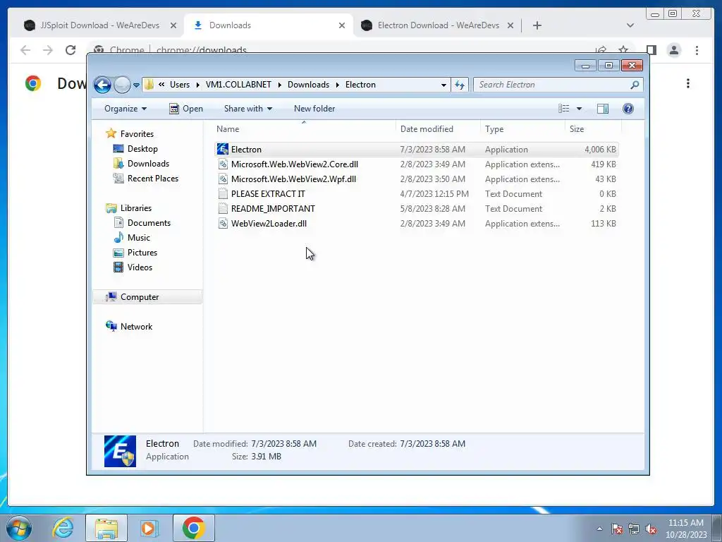Viewport: 722px width, 542px height.
Task: Create a New folder
Action: pos(314,109)
